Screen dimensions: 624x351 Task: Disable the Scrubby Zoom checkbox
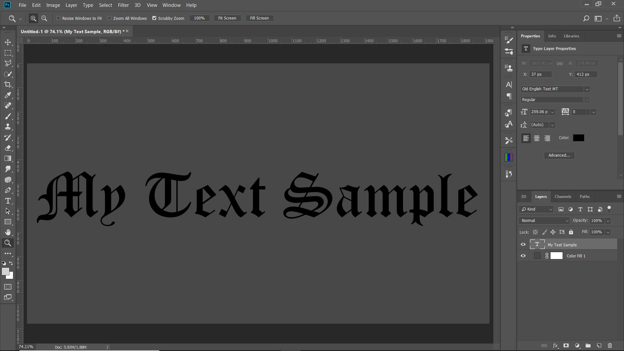(x=154, y=18)
